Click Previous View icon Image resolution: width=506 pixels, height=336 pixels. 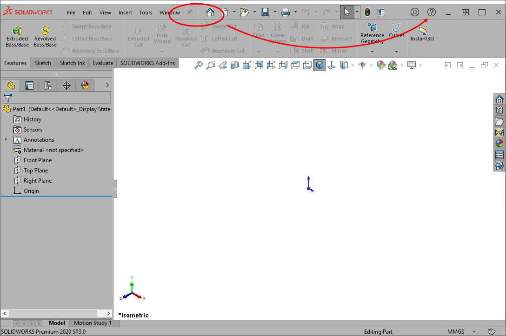tap(223, 65)
